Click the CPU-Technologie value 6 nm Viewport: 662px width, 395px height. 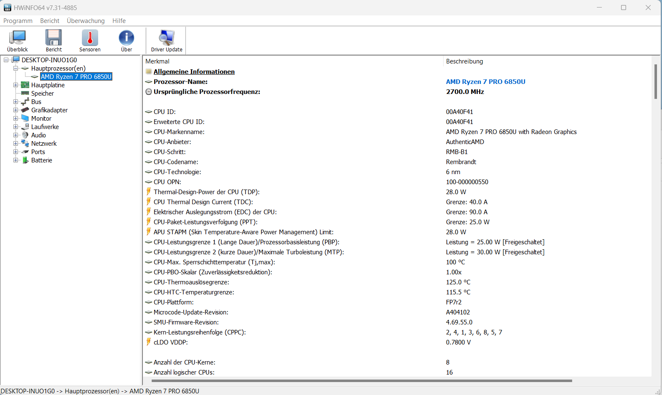tap(453, 172)
